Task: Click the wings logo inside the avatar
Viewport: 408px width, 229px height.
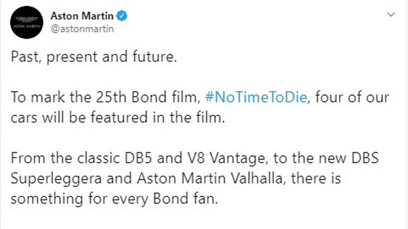Action: point(27,20)
